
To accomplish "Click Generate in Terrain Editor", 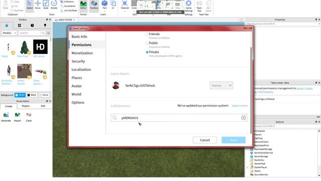I will point(6,117).
